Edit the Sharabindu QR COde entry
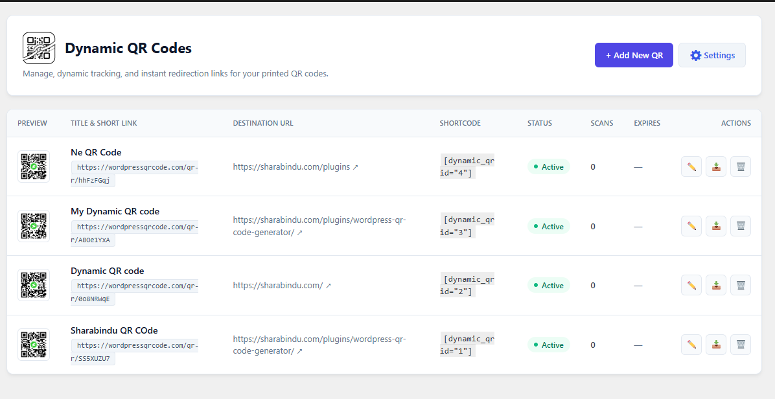775x399 pixels. [x=691, y=345]
